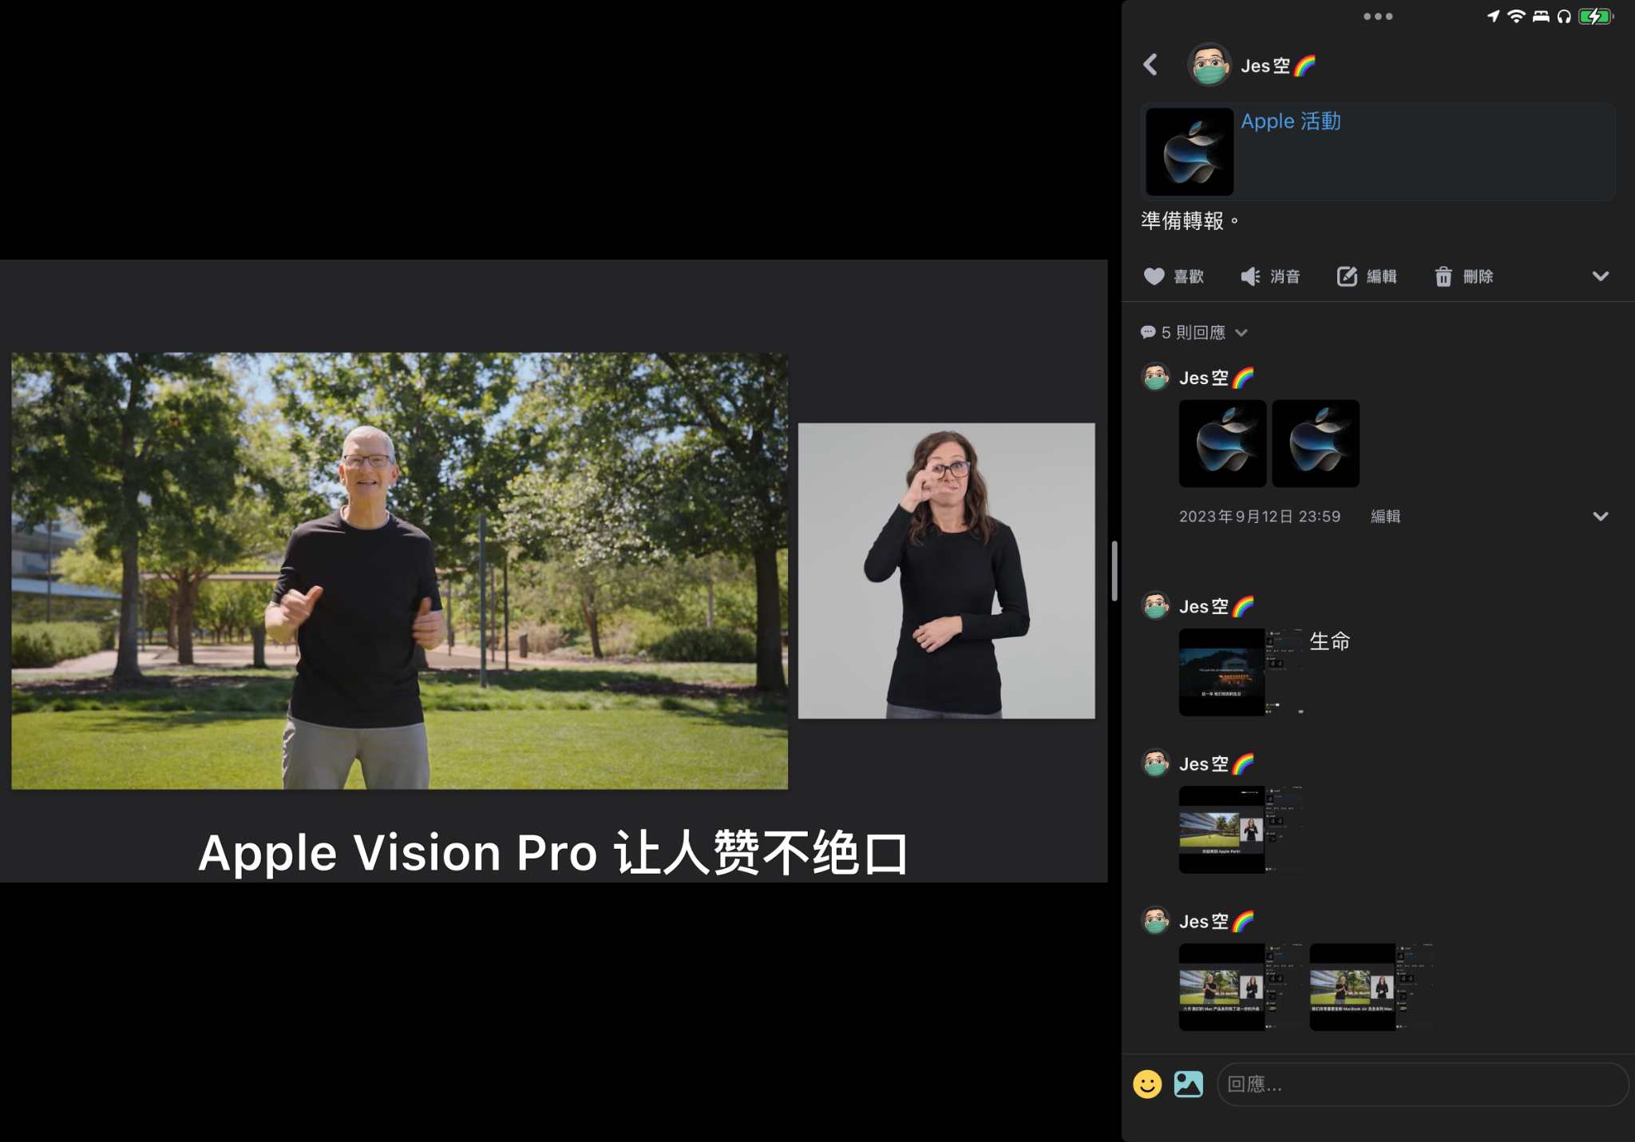The width and height of the screenshot is (1635, 1142).
Task: Click Jes空 avatar on the 生命 reply
Action: click(x=1155, y=606)
